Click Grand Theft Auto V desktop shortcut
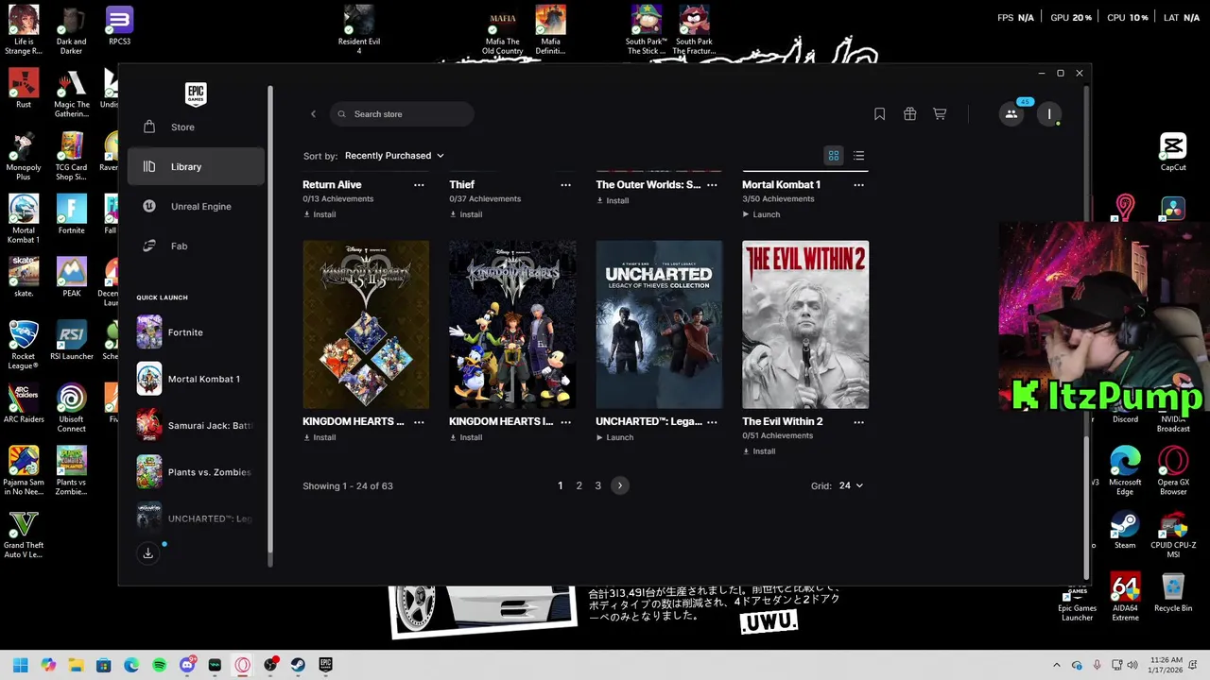 pos(24,535)
